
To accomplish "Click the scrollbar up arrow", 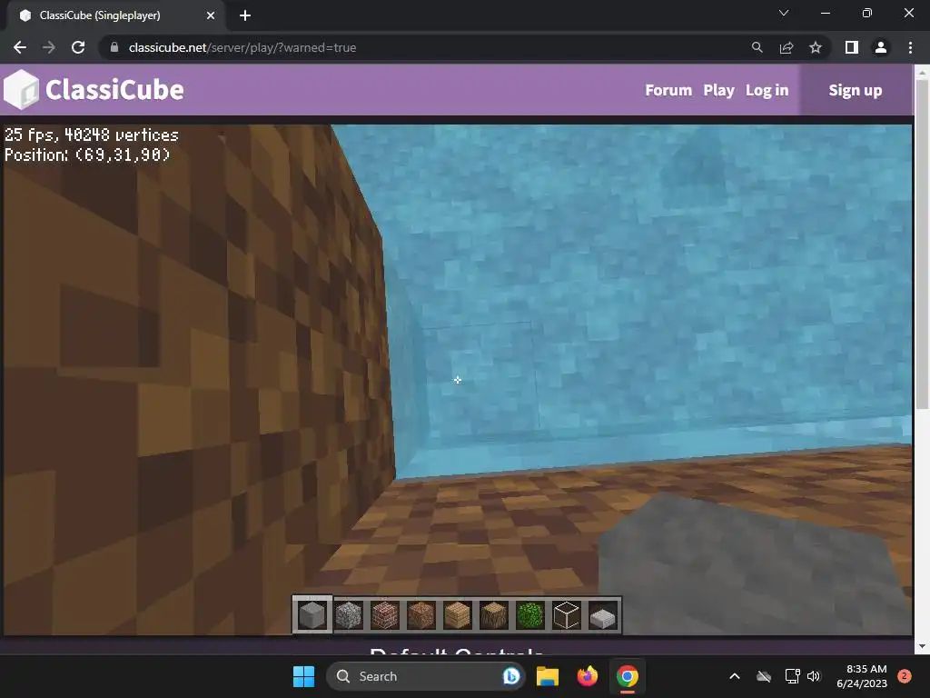I will 922,72.
